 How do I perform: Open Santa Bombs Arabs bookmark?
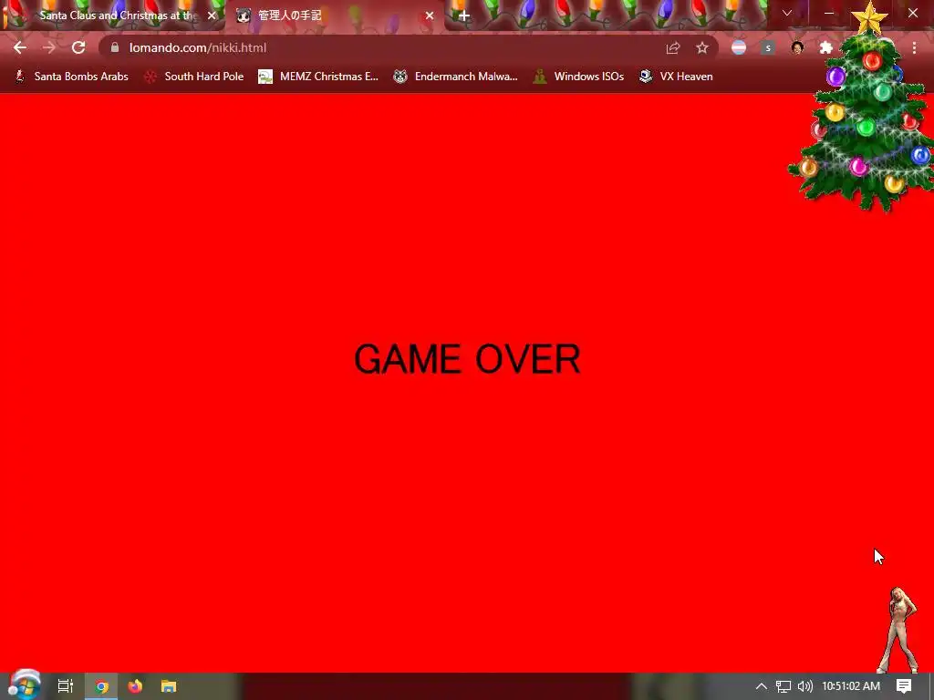click(x=71, y=77)
